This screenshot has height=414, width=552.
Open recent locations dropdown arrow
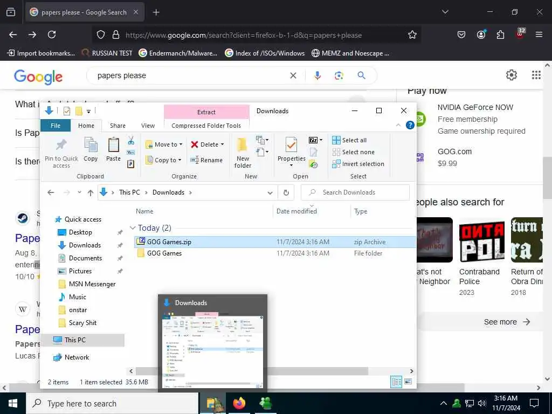[x=80, y=192]
